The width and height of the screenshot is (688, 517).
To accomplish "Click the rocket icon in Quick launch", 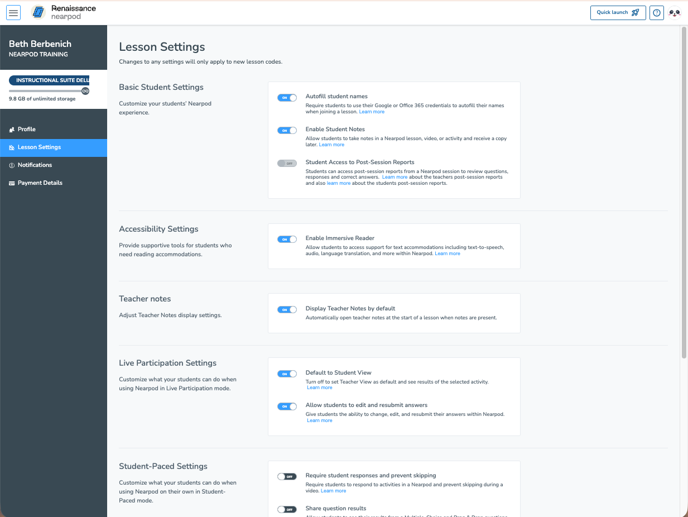I will (635, 12).
